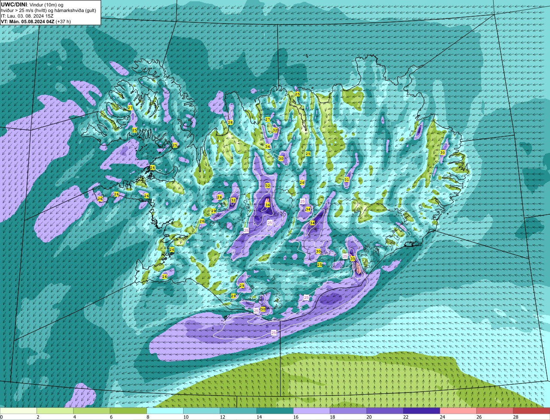550x420 pixels.
Task: Click the pale yellow 0–2 m/s legend swatch
Action: 18,411
